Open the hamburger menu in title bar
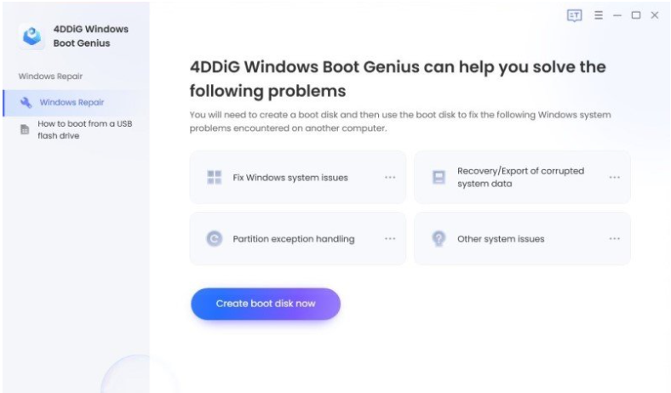Viewport: 671px width, 393px height. click(x=599, y=15)
